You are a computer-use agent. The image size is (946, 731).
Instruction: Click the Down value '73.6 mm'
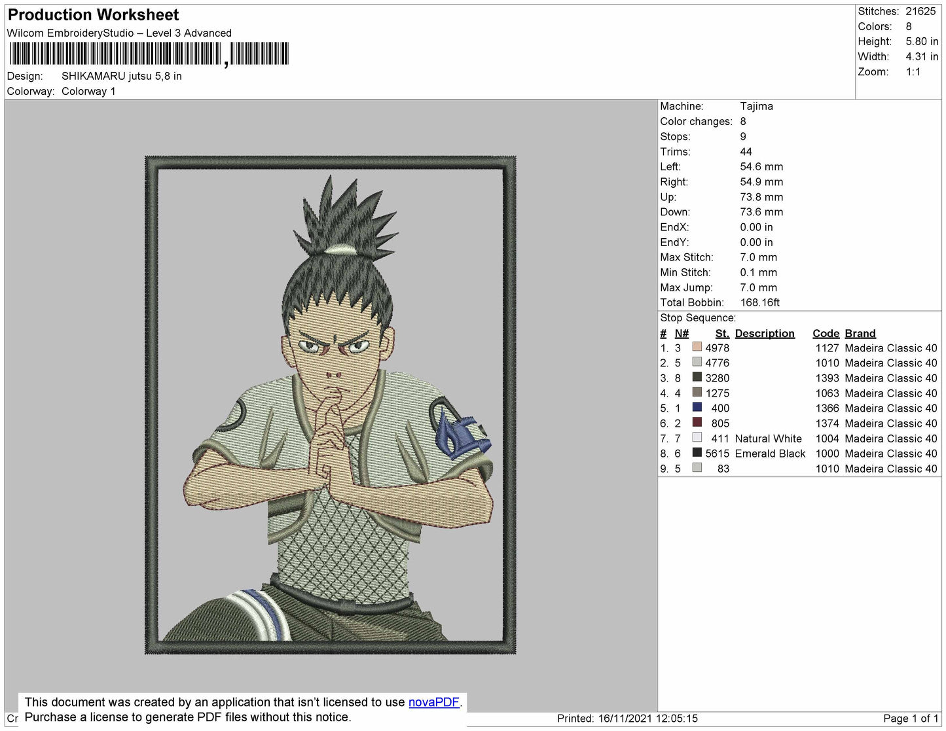point(761,211)
